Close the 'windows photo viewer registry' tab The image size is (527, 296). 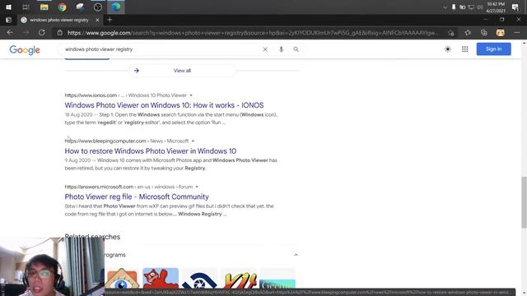97,20
